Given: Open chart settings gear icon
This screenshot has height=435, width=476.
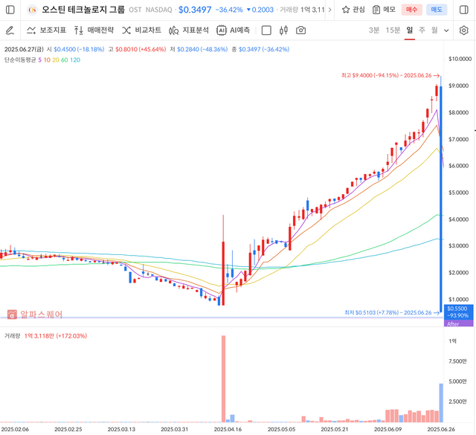Looking at the screenshot, I should click(464, 30).
